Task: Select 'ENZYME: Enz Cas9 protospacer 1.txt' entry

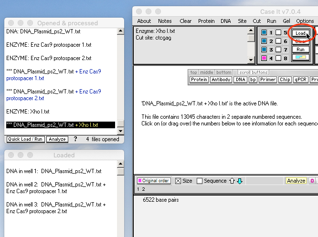Action: [x=49, y=45]
